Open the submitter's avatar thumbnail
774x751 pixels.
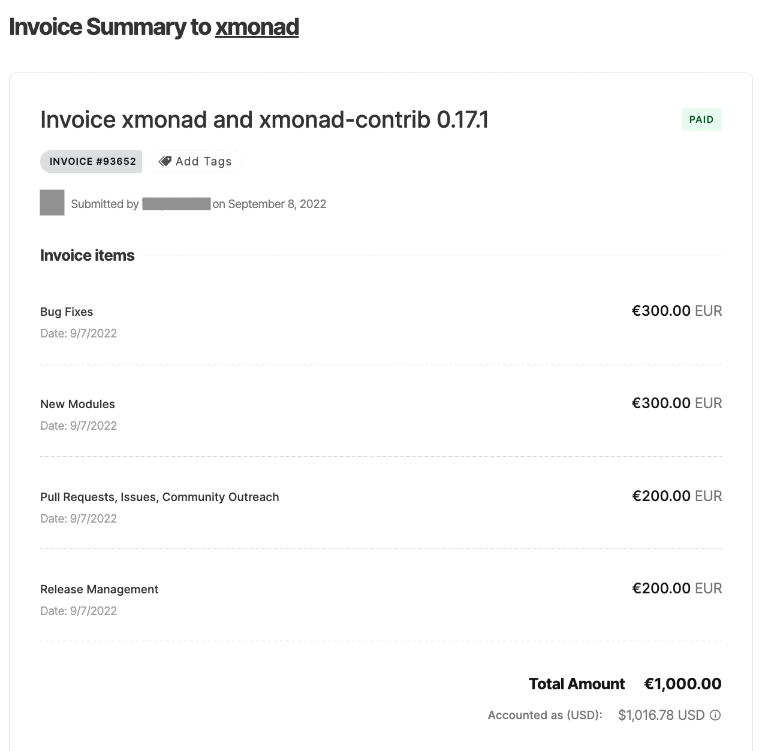point(52,203)
